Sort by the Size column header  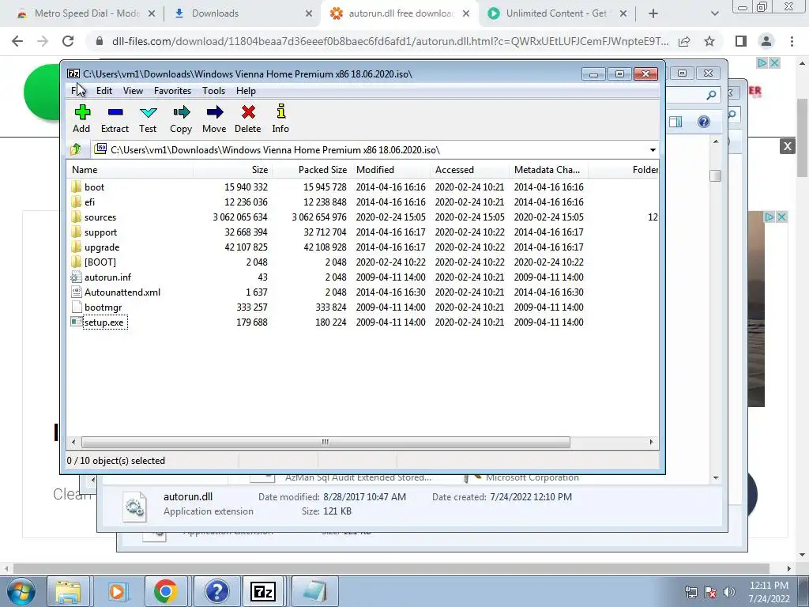pyautogui.click(x=233, y=170)
